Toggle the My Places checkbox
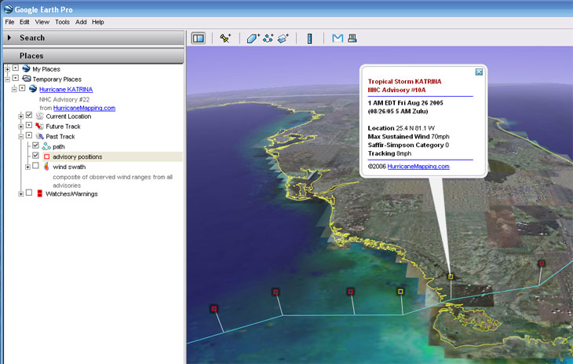 pyautogui.click(x=16, y=68)
